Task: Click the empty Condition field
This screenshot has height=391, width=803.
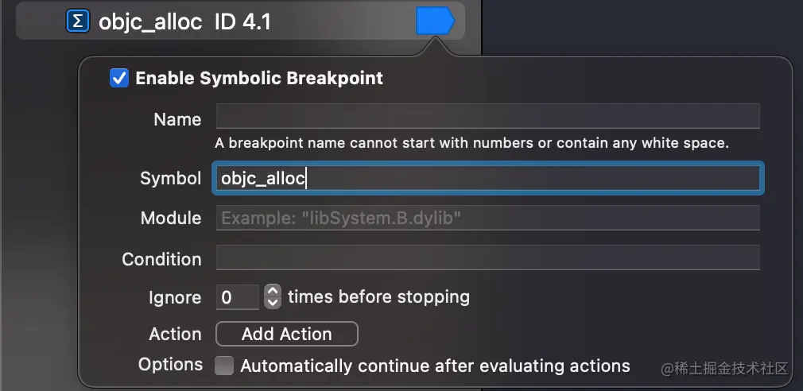Action: point(487,258)
